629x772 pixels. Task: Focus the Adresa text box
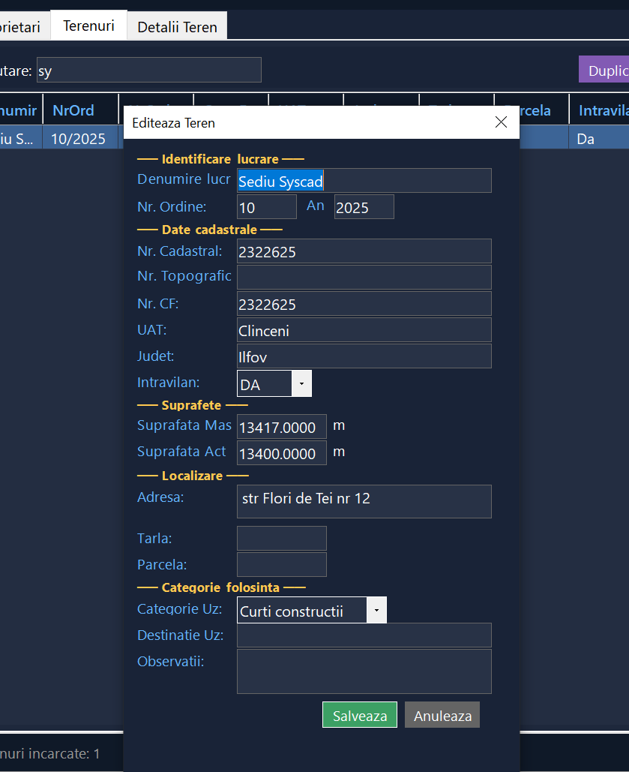click(364, 501)
